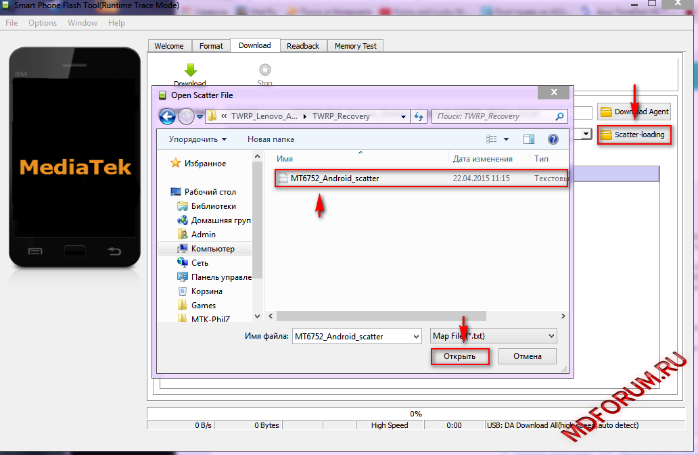Select the MT6752_Android_scatter file
The image size is (698, 455).
coord(335,178)
